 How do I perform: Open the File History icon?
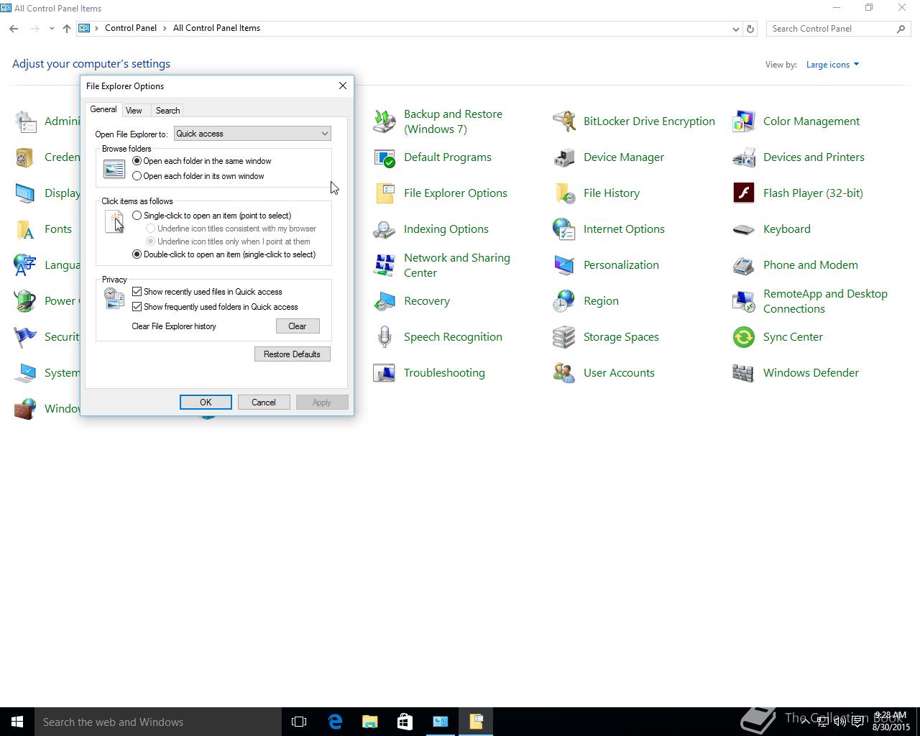(564, 193)
